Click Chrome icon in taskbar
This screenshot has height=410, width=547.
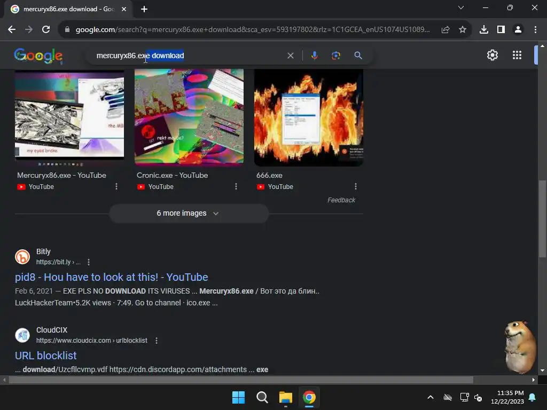[x=309, y=397]
